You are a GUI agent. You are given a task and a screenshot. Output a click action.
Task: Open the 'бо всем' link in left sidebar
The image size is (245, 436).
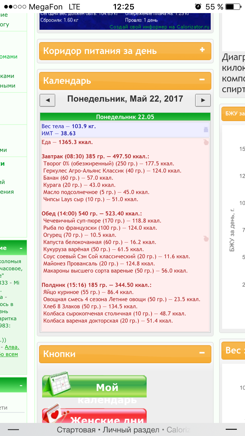9,354
